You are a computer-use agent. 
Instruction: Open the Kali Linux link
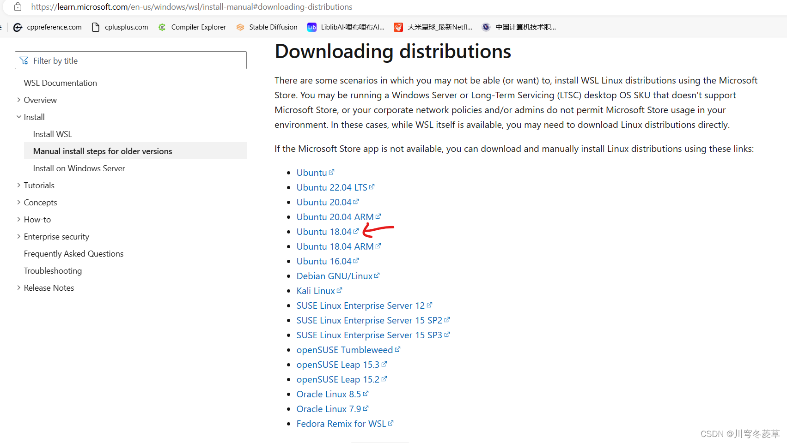pos(319,291)
